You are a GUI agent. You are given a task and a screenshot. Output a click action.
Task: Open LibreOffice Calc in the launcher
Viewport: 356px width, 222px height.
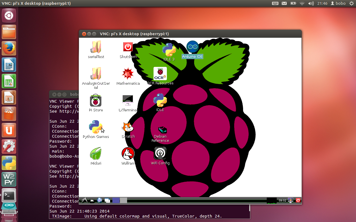click(x=9, y=81)
